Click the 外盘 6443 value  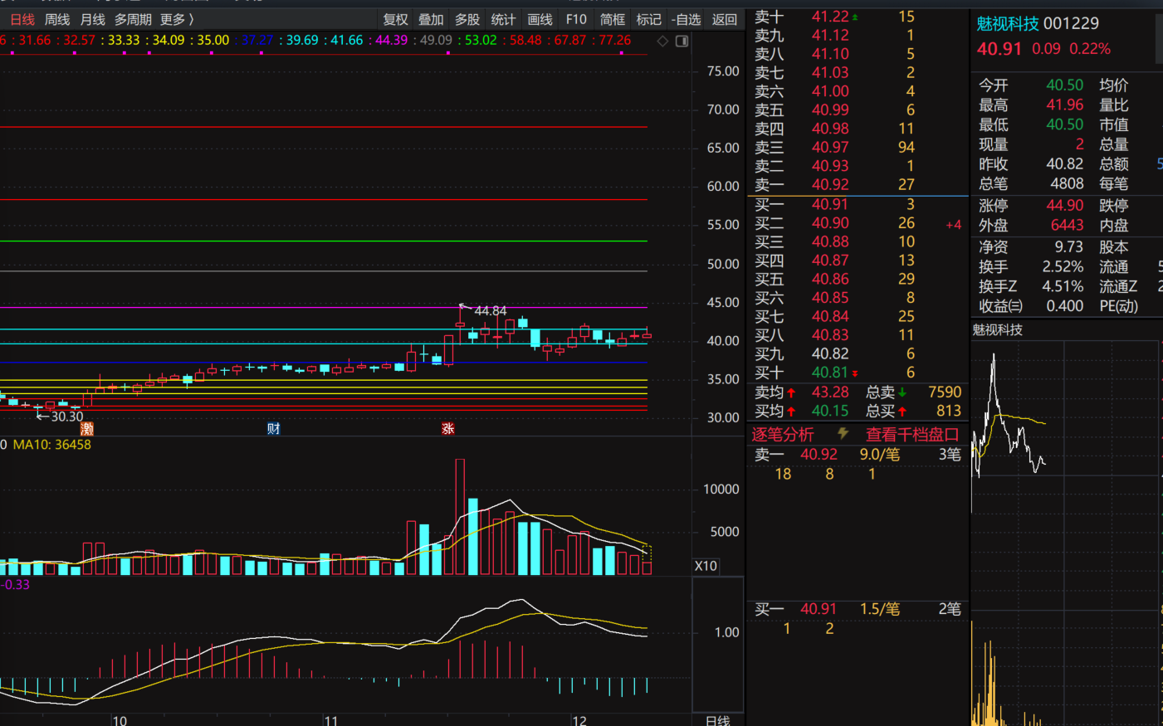tap(1068, 225)
